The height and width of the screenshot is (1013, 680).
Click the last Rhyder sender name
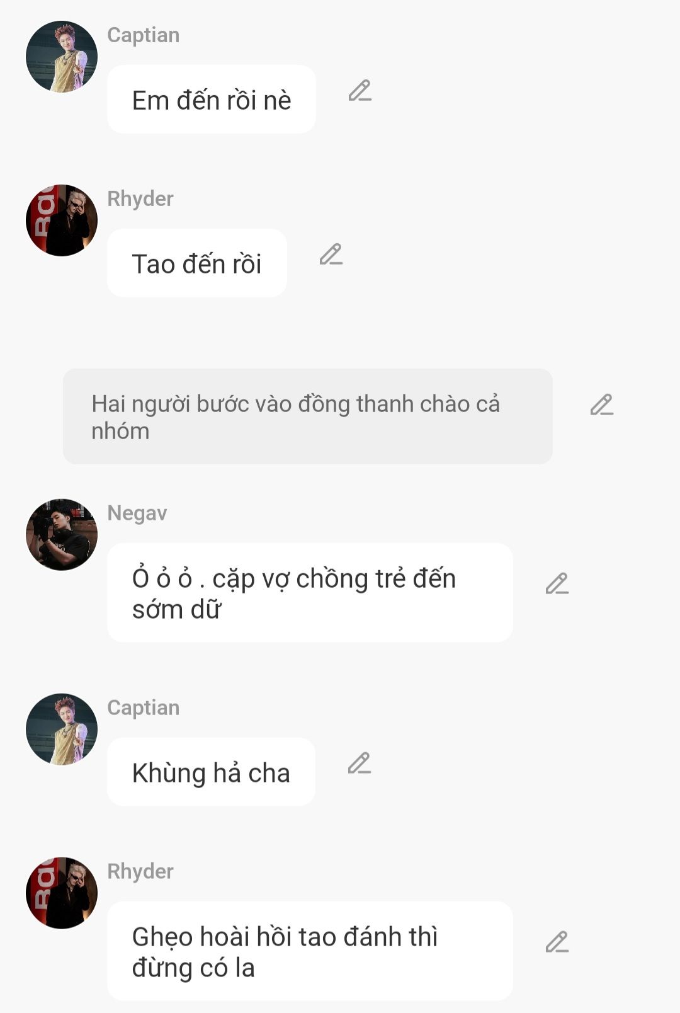click(140, 871)
